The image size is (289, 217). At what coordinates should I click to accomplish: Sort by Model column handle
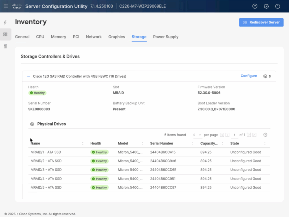coord(142,144)
